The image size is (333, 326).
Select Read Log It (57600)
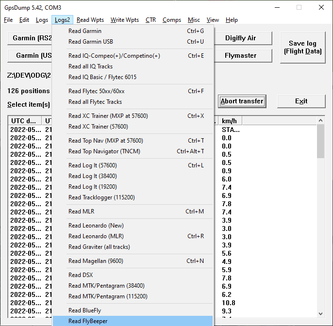click(x=133, y=165)
